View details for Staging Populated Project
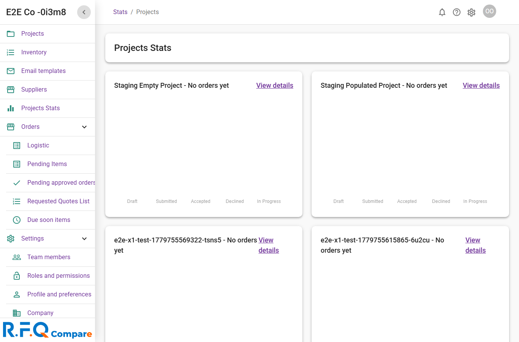This screenshot has width=519, height=342. tap(481, 85)
